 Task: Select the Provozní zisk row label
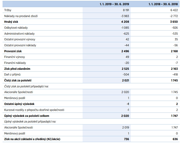click(13, 51)
